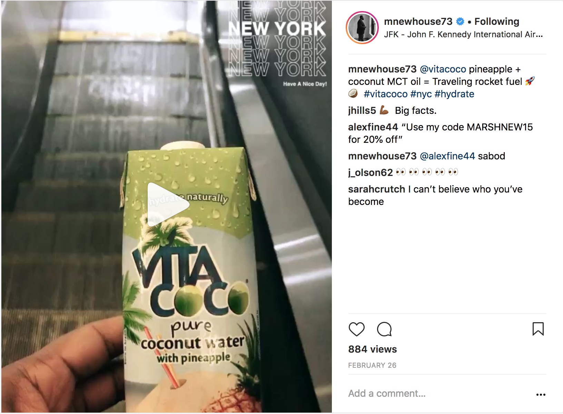The image size is (563, 414).
Task: Open JFK airport location link
Action: (463, 34)
